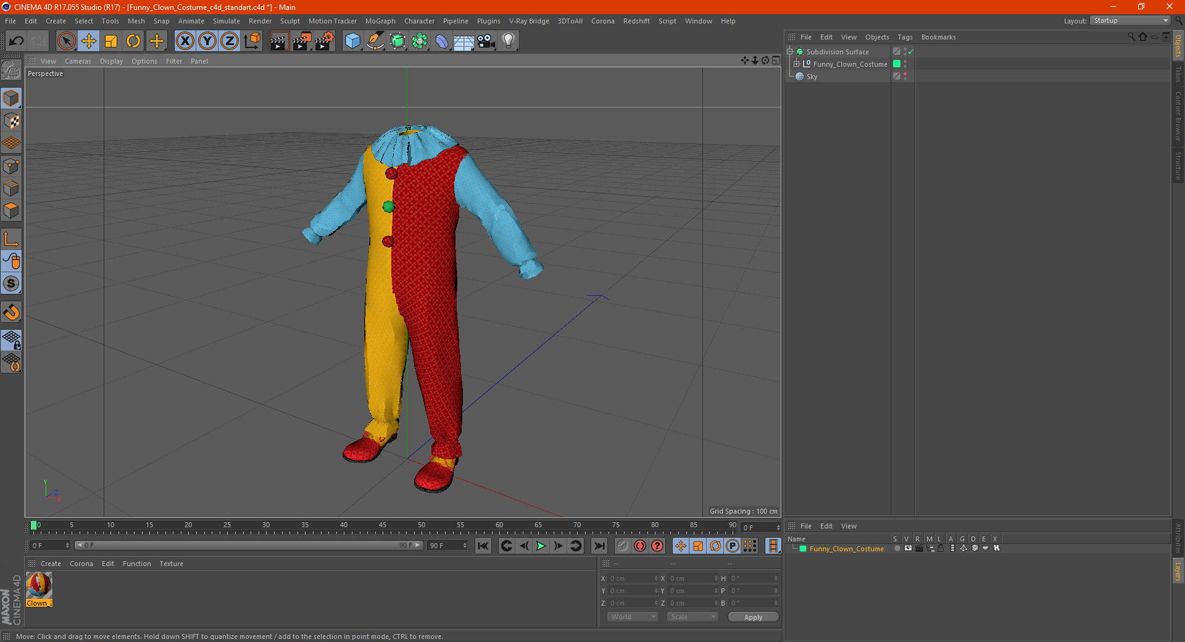Add a camera object
Screen dimensions: 1185x642
pyautogui.click(x=486, y=41)
